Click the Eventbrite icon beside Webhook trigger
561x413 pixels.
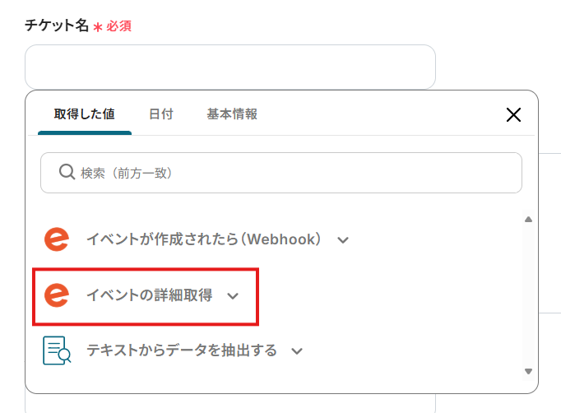[x=57, y=239]
